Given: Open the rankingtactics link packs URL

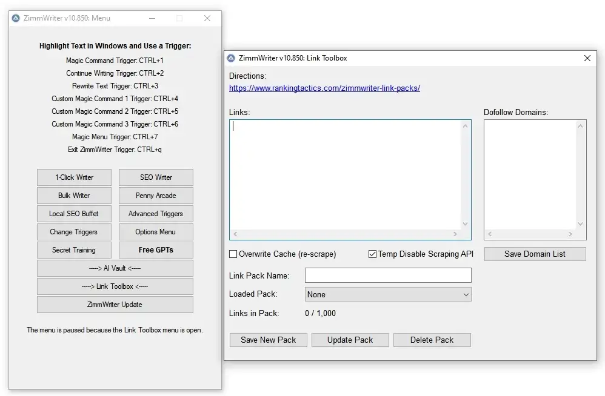Looking at the screenshot, I should (324, 88).
